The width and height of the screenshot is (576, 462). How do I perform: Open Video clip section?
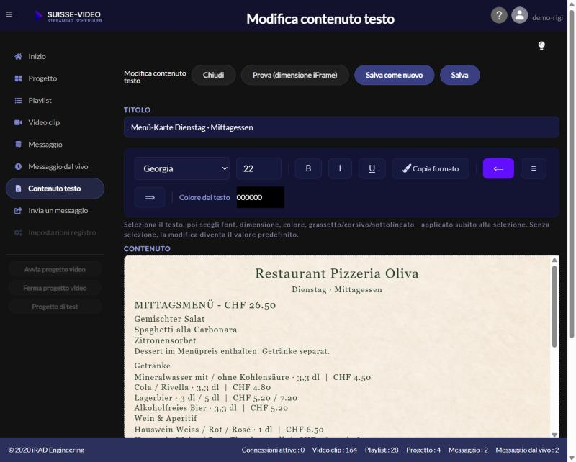[44, 122]
